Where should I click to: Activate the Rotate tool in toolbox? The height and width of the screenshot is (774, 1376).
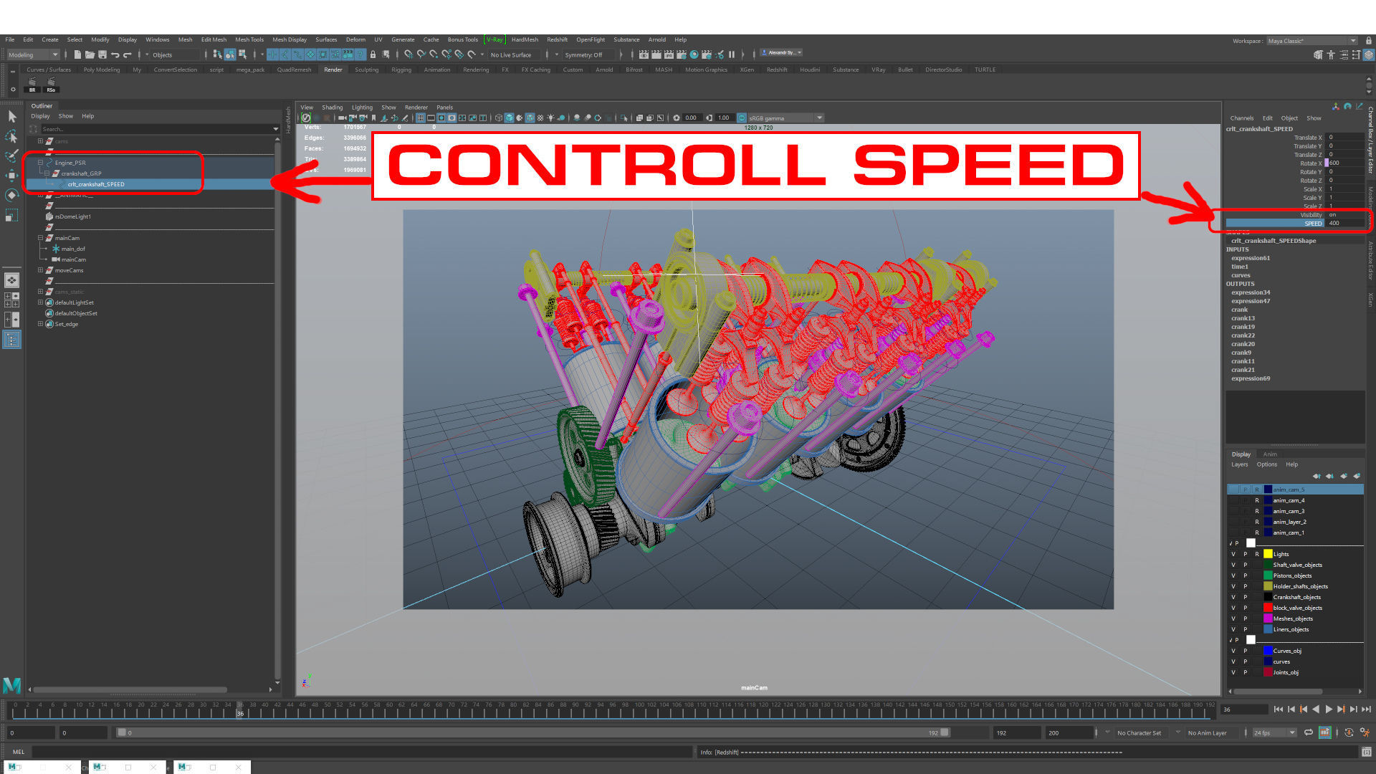(x=11, y=195)
